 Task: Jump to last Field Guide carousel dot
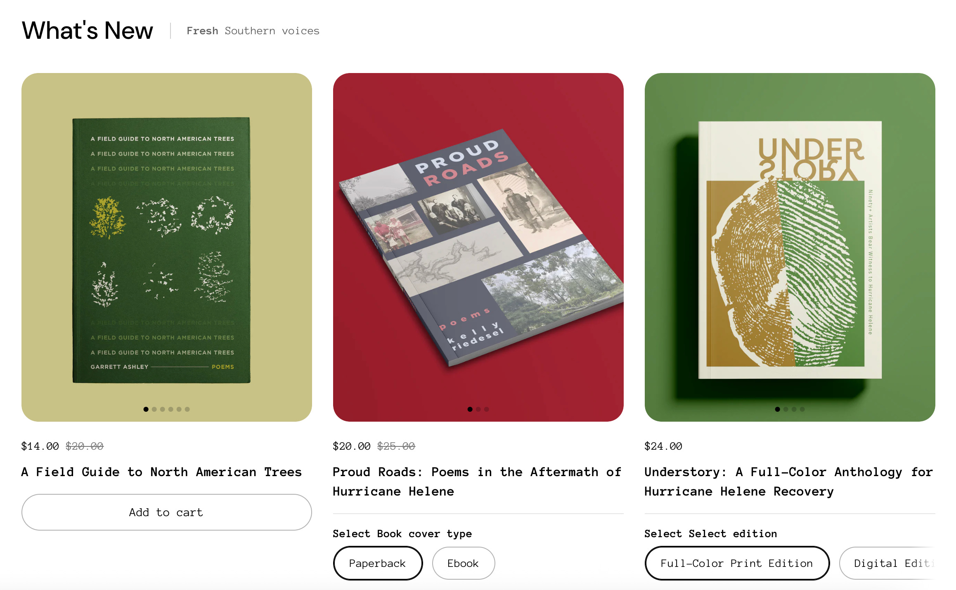(x=187, y=409)
